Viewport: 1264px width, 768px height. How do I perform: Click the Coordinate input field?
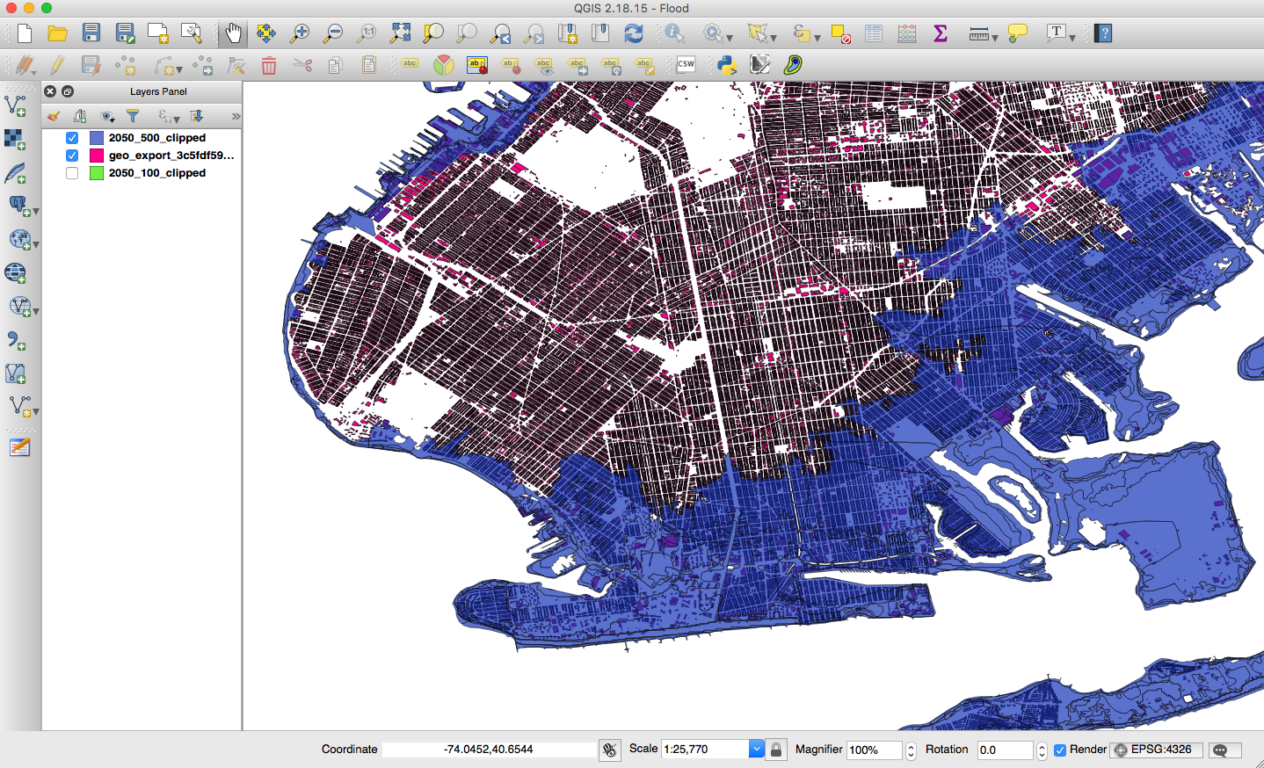tap(489, 750)
